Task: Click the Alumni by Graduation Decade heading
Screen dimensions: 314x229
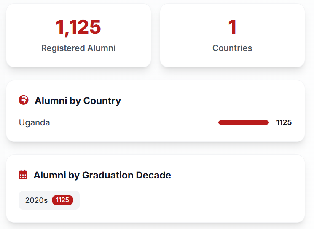Action: click(x=102, y=175)
